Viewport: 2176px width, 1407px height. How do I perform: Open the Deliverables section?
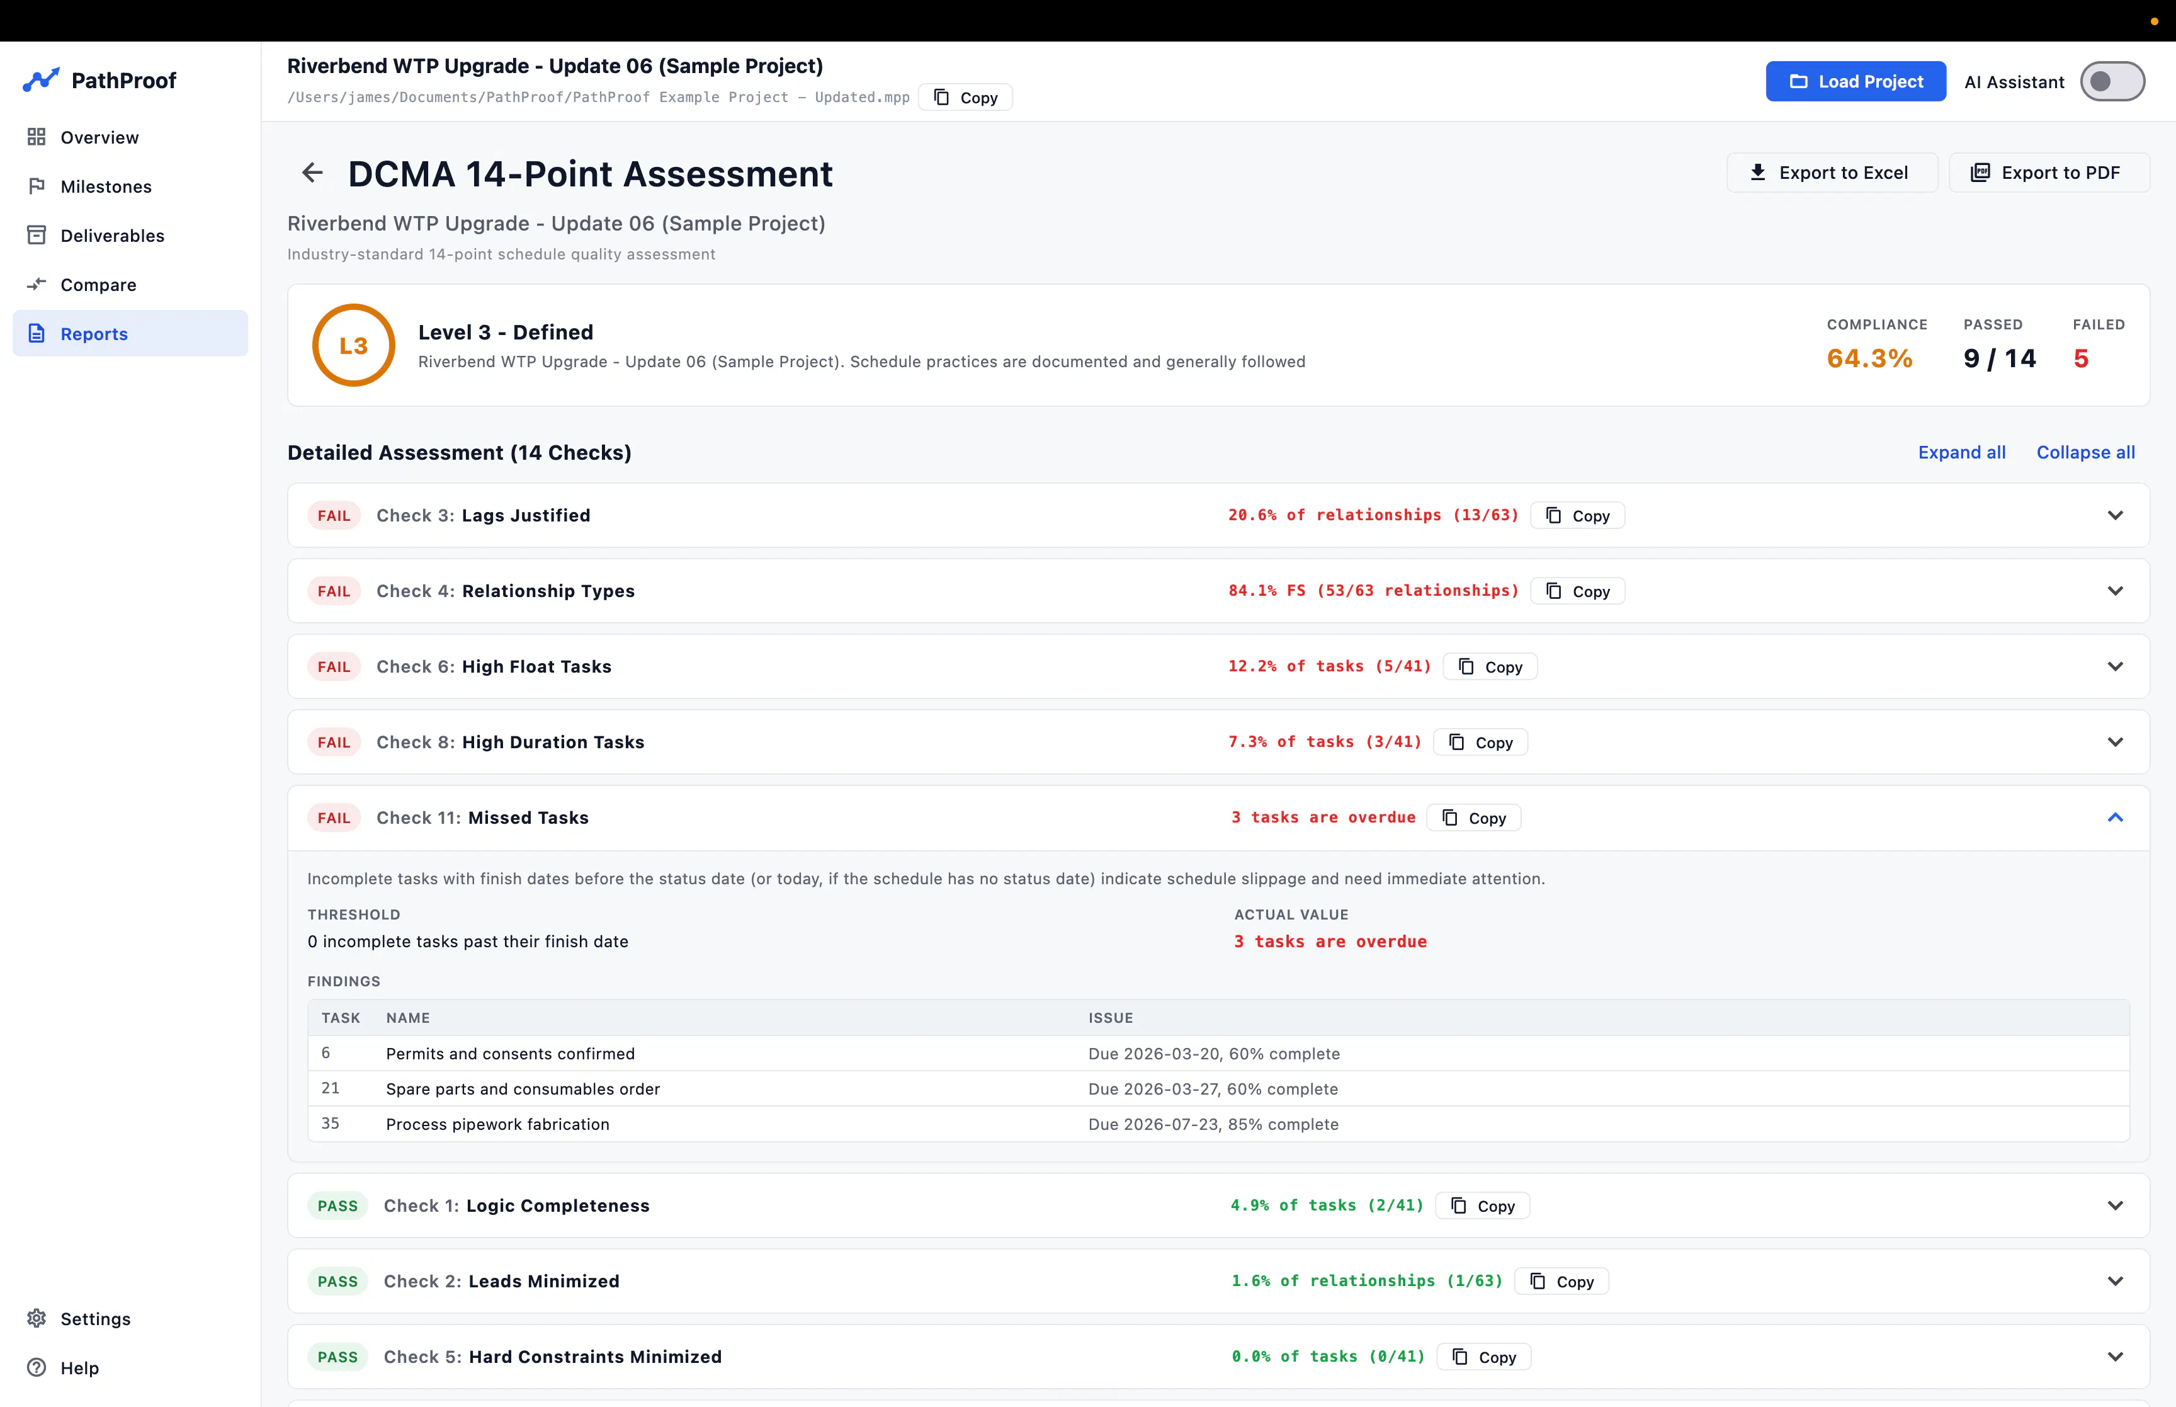(130, 236)
